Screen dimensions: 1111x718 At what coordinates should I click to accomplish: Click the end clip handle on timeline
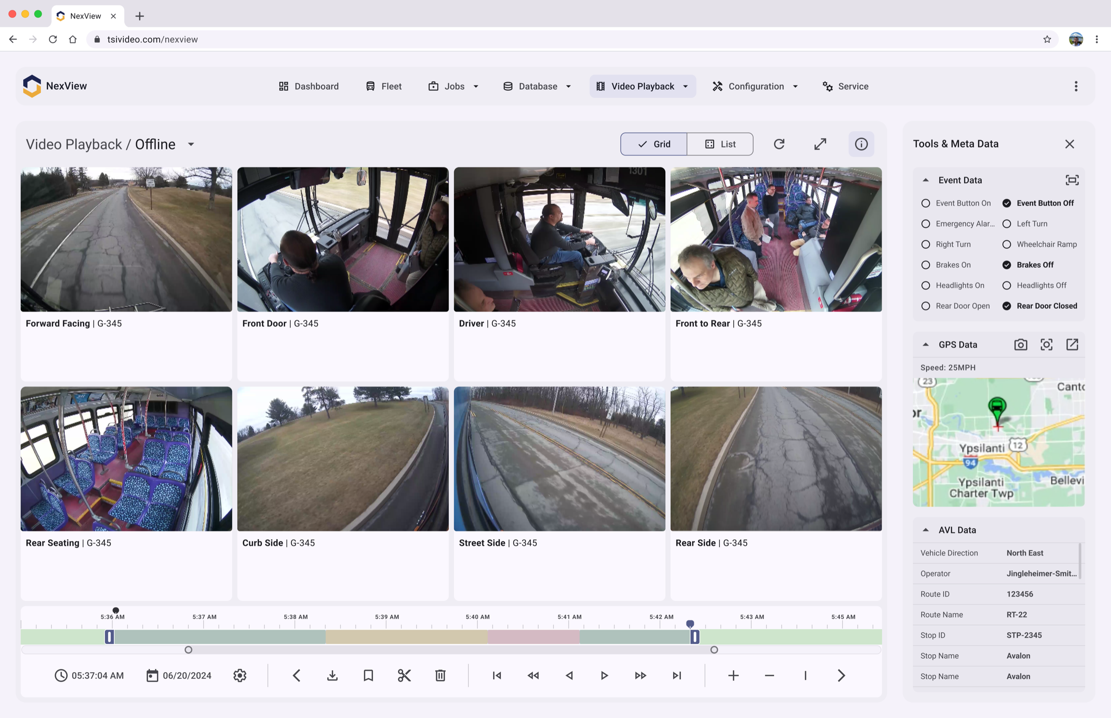(x=695, y=637)
